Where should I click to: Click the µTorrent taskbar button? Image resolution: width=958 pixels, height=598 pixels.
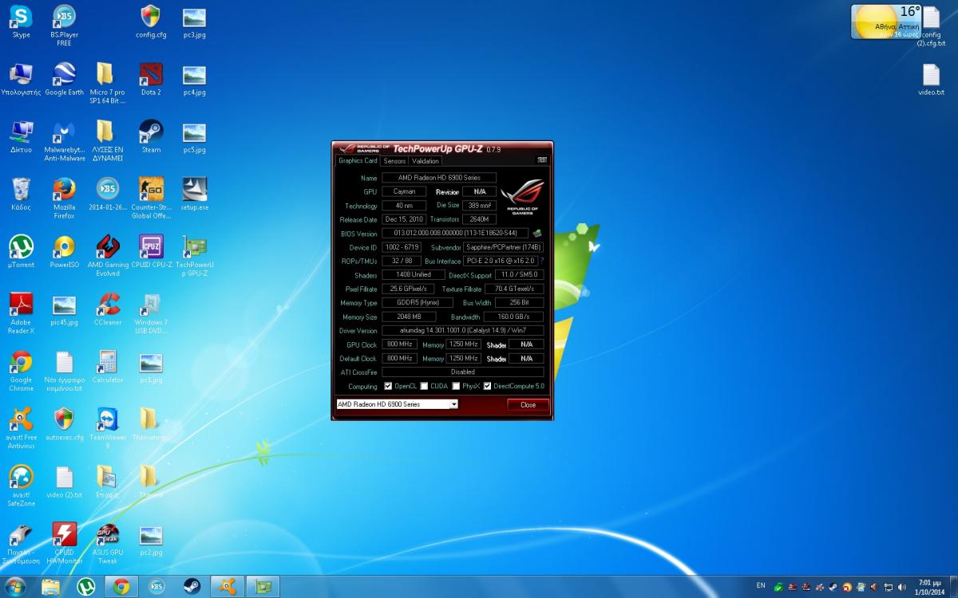tap(86, 587)
